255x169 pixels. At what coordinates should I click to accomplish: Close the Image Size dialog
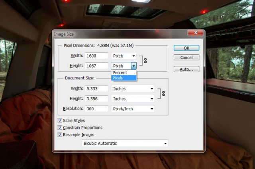[x=196, y=34]
